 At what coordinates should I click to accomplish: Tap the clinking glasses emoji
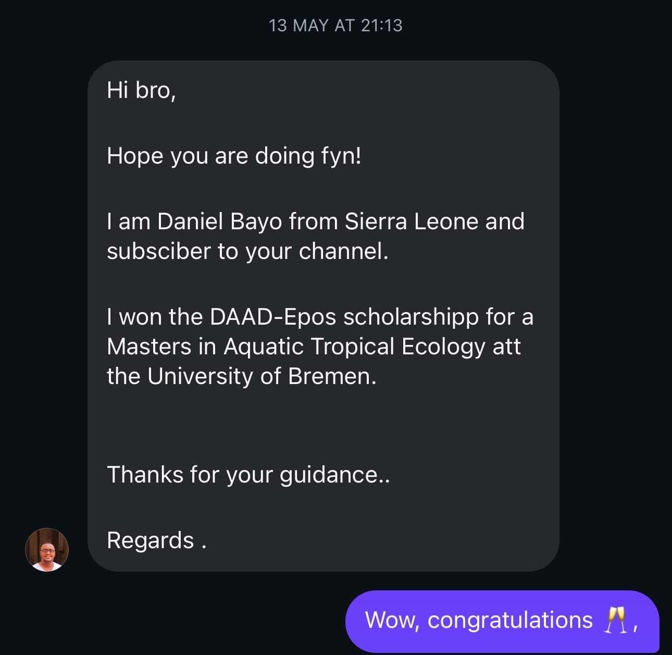coord(615,620)
